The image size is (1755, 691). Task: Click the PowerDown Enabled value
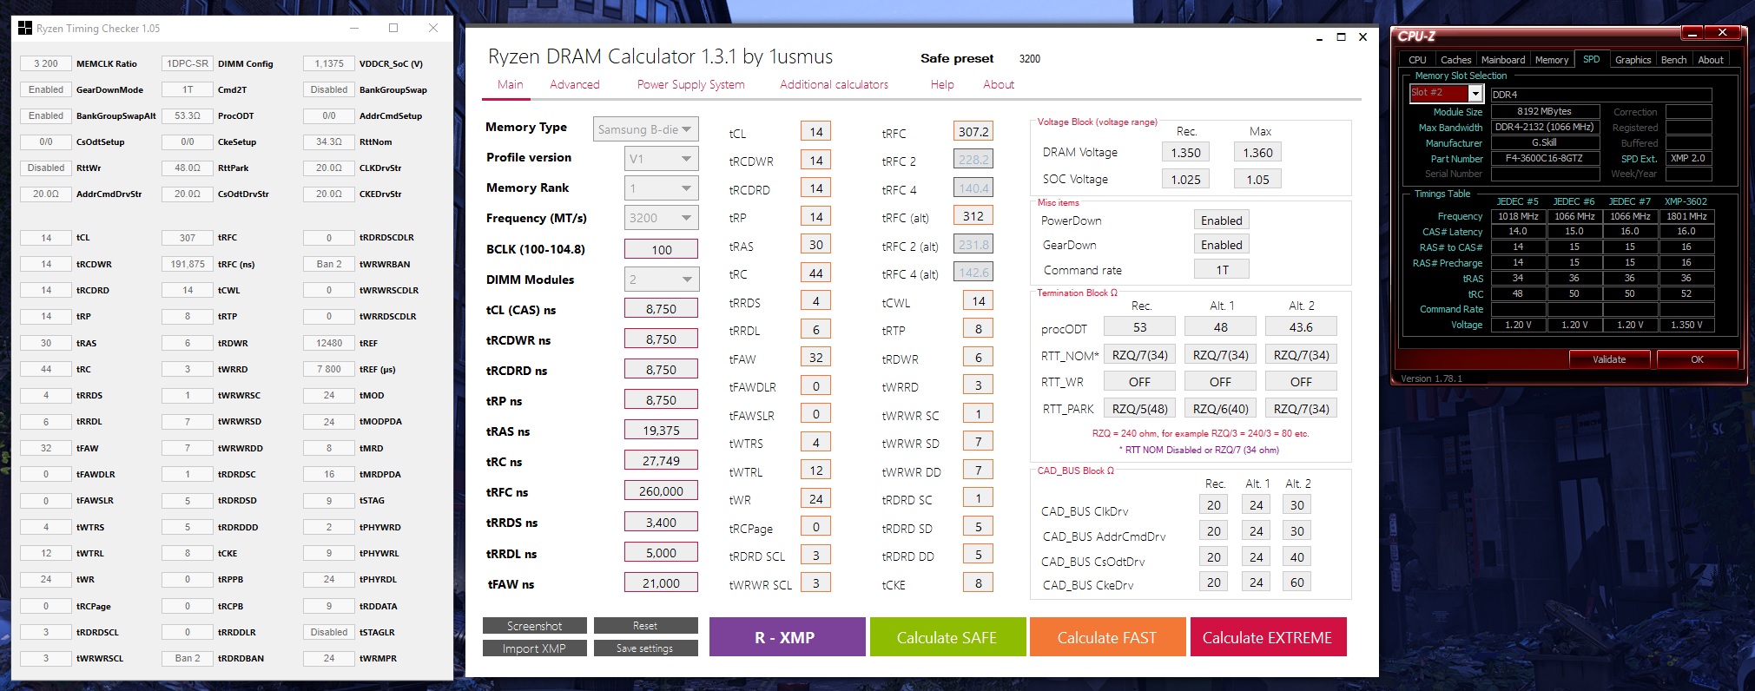(x=1221, y=220)
